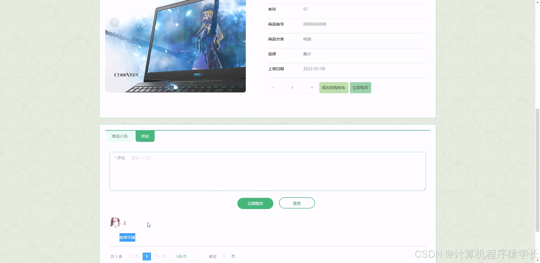Click the 前往 page number input
The image size is (540, 263).
[x=224, y=257]
